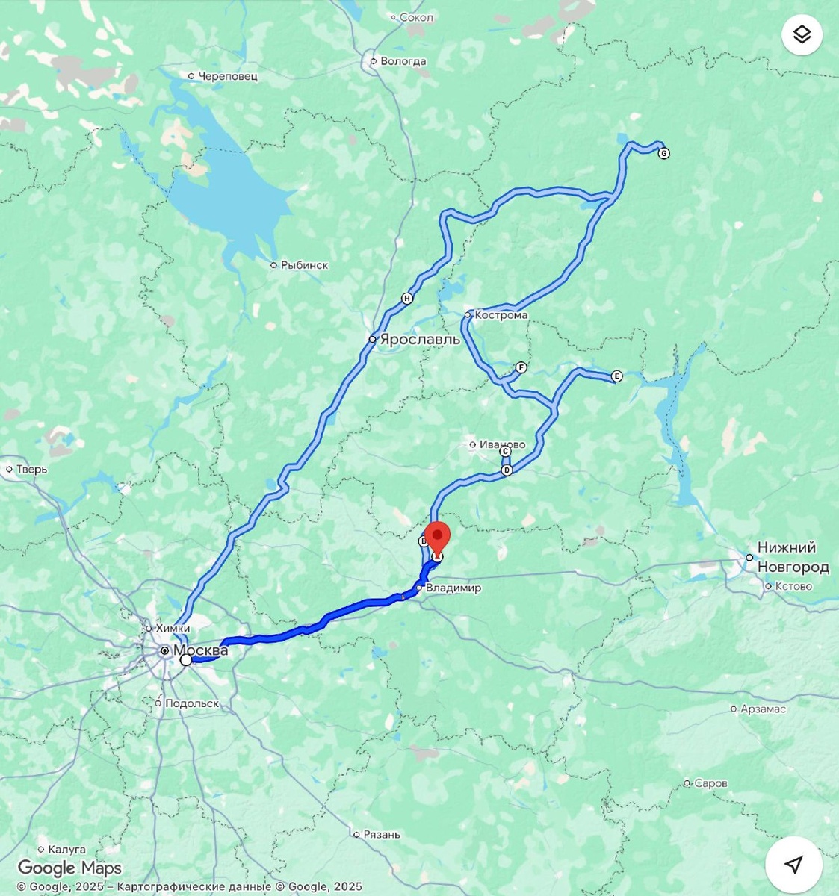Select waypoint H marker on route
The height and width of the screenshot is (896, 839).
tap(407, 299)
